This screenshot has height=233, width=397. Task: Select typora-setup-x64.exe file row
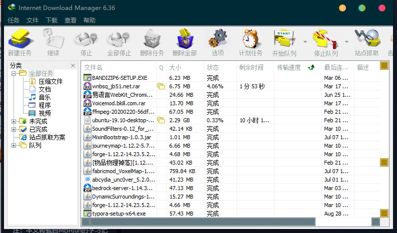tap(231, 214)
